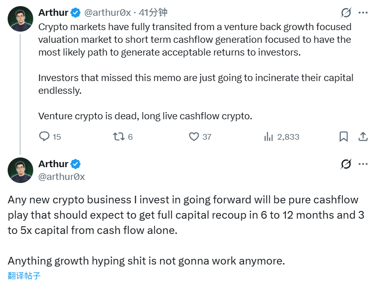Repost the first Arthur post
The image size is (375, 290).
[119, 137]
